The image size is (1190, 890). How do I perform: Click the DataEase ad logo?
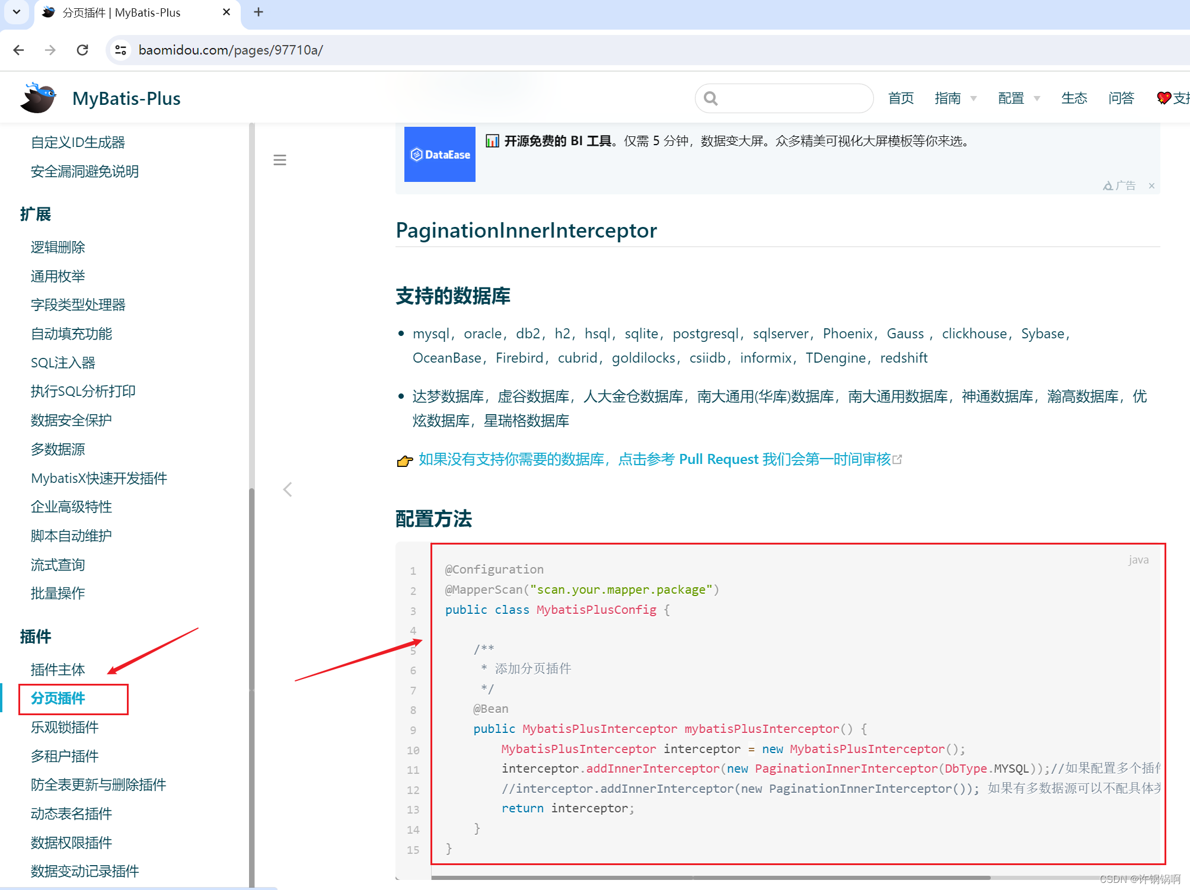tap(439, 154)
